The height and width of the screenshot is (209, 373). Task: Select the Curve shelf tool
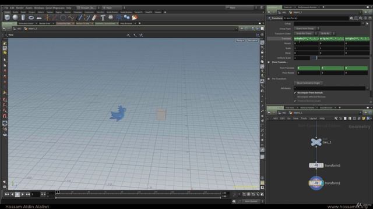click(x=71, y=17)
